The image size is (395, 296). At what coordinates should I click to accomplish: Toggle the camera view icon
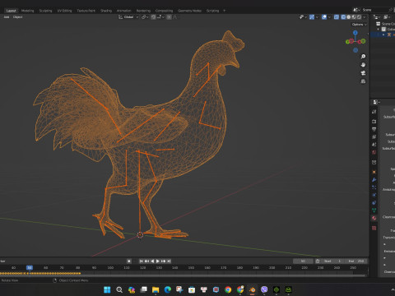point(363,73)
